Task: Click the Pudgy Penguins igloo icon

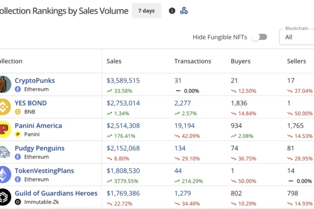Action: 3,152
